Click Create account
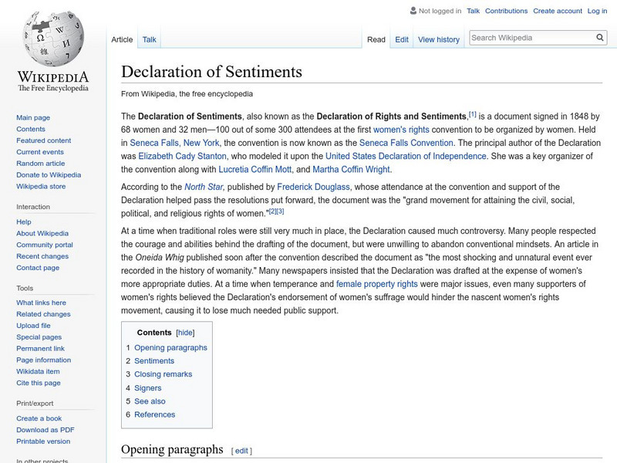The height and width of the screenshot is (463, 617). tap(557, 11)
